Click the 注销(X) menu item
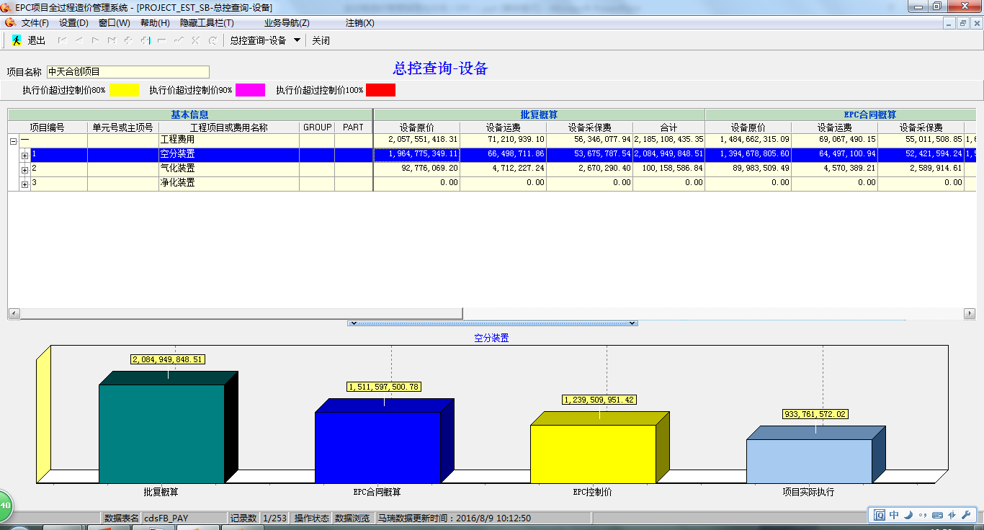 tap(359, 23)
